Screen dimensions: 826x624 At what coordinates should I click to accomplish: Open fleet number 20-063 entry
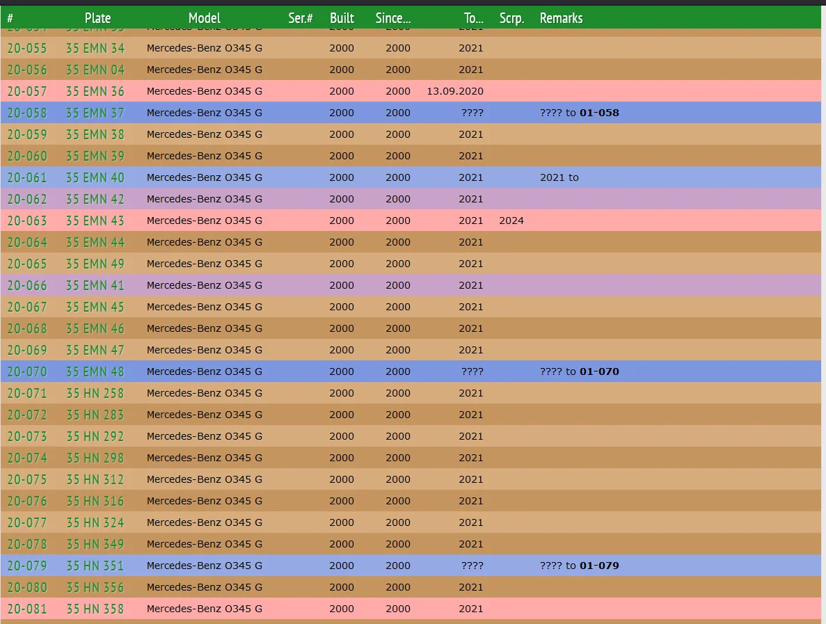(27, 221)
